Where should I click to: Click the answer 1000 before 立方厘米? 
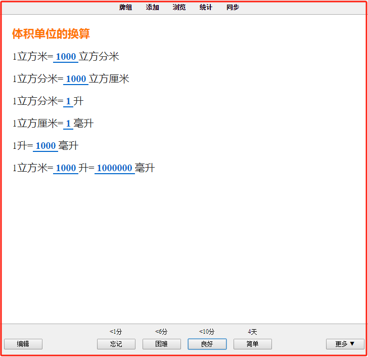coord(76,79)
